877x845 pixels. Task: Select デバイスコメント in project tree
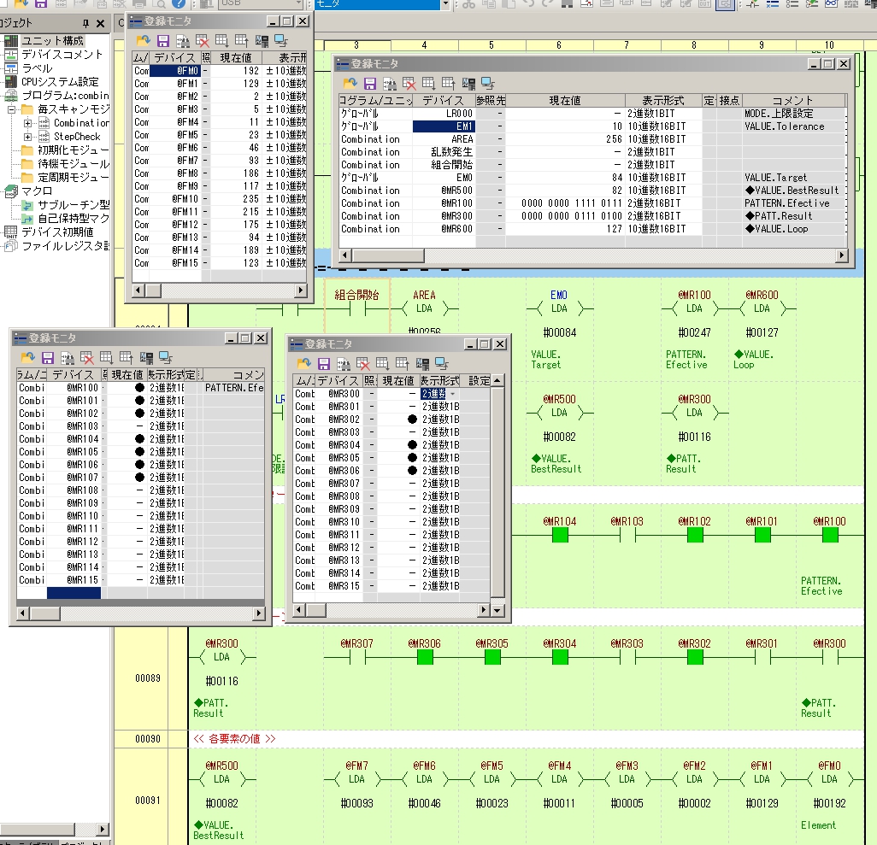pyautogui.click(x=62, y=54)
